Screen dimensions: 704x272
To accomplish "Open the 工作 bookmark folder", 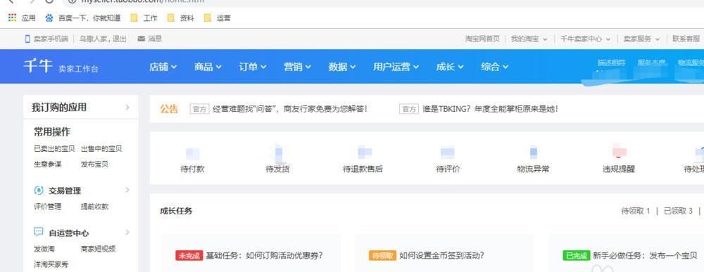I will pos(144,18).
